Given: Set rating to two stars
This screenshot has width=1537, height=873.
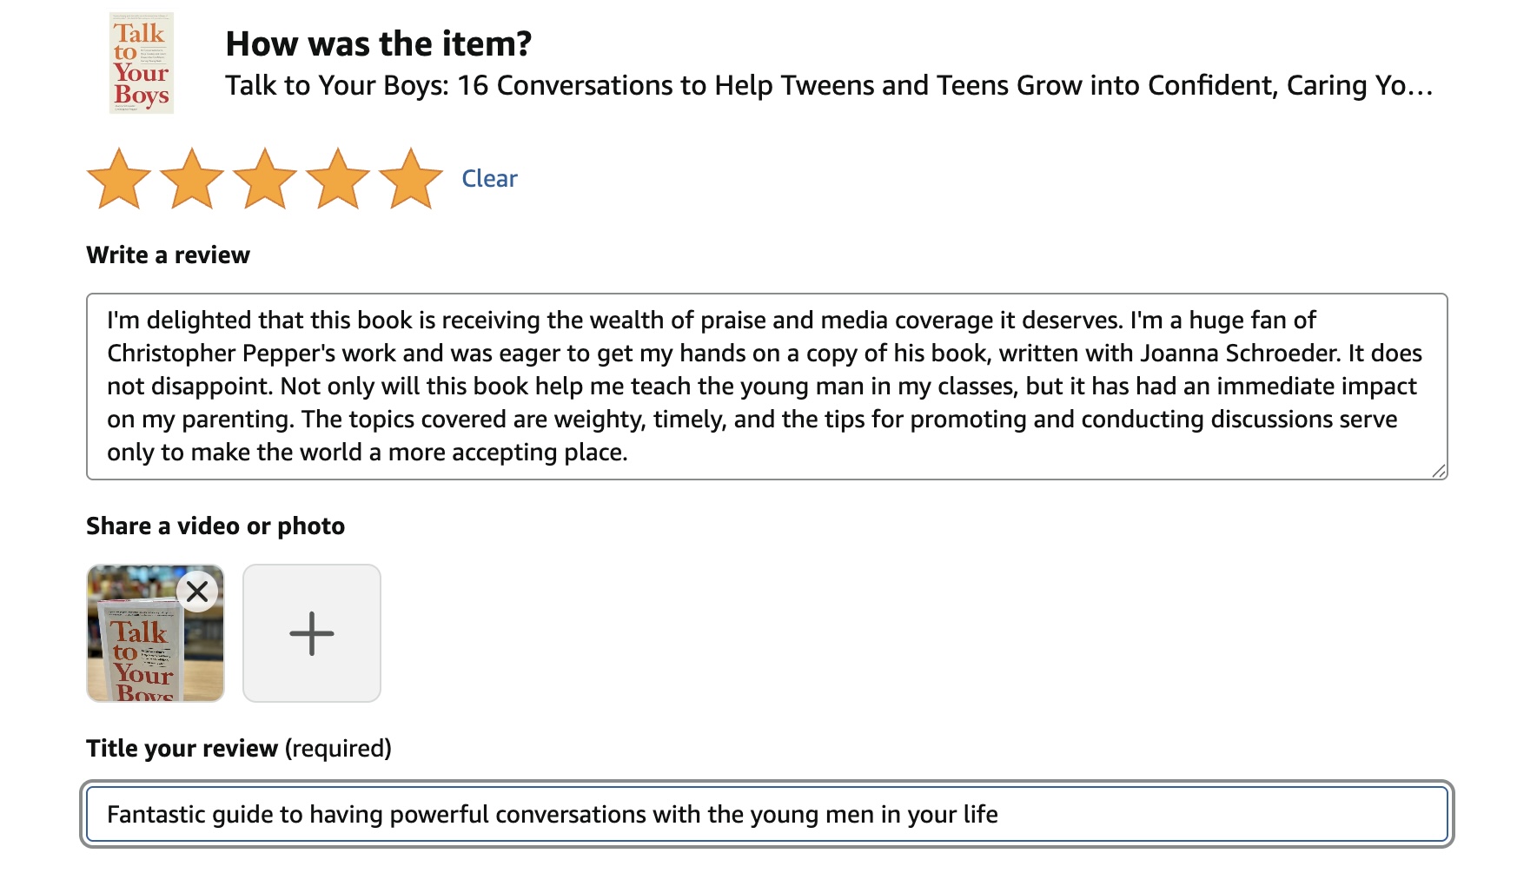Looking at the screenshot, I should 192,179.
